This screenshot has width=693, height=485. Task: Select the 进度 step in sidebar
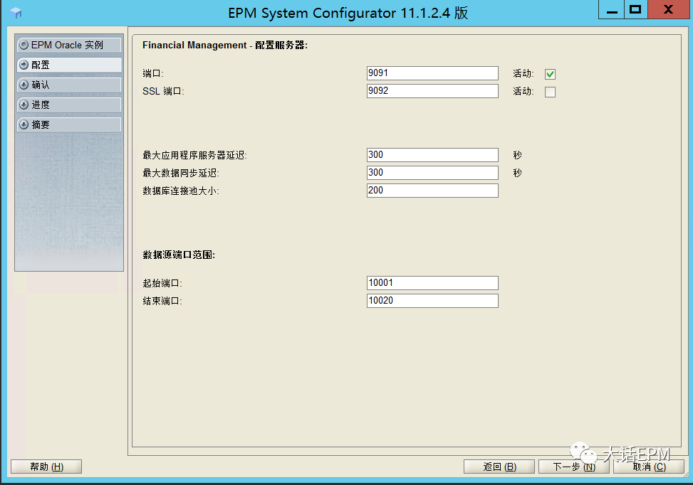click(69, 105)
